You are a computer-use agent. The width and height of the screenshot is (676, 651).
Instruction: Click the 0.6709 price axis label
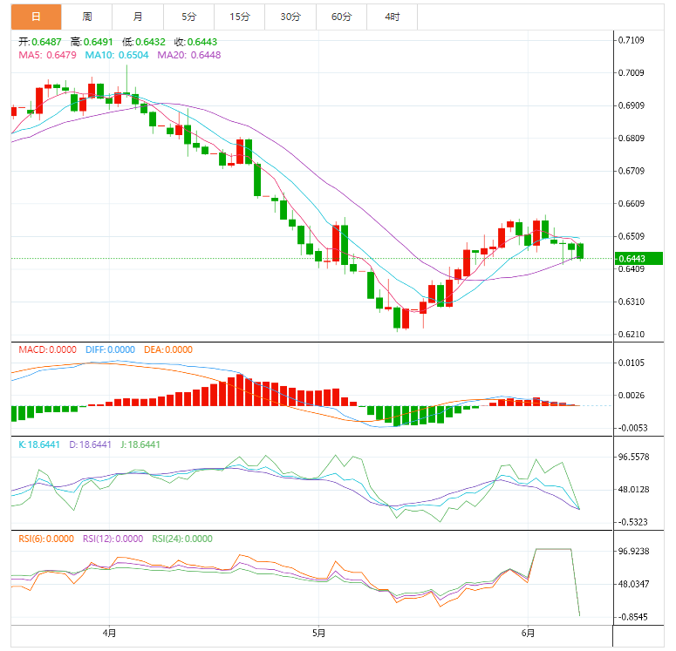click(x=632, y=171)
